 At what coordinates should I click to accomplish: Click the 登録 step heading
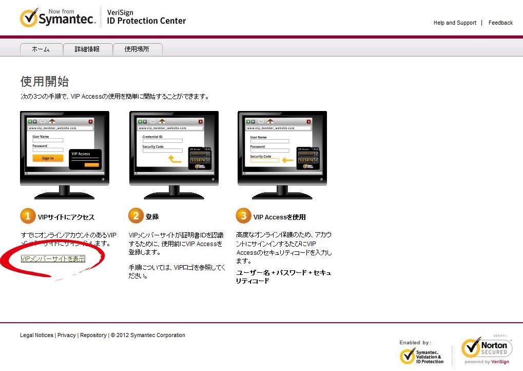(x=152, y=217)
